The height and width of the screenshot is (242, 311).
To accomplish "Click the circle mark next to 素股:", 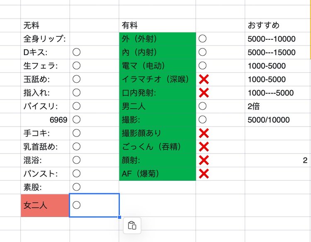I will (x=76, y=187).
